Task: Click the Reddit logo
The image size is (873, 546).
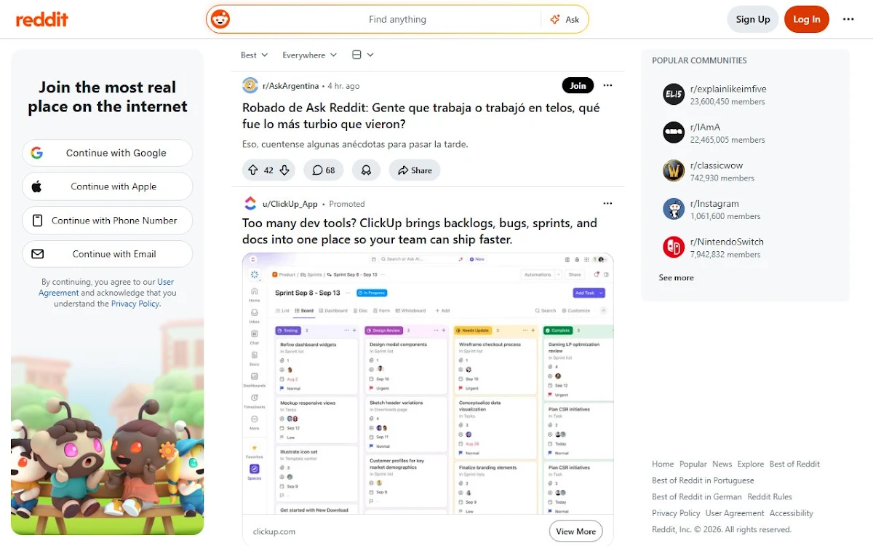Action: (42, 20)
